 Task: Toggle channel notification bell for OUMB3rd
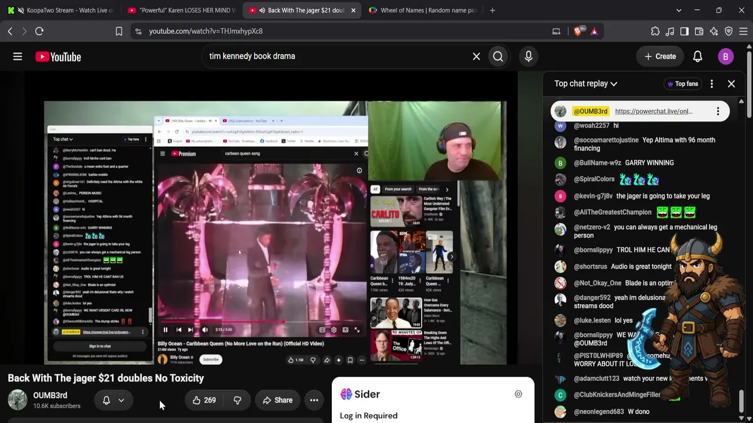pos(106,401)
